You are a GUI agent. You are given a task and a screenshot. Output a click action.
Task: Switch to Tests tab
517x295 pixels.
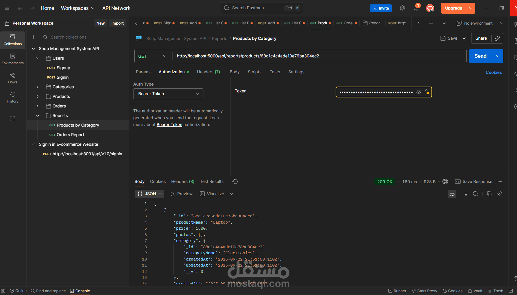coord(275,72)
